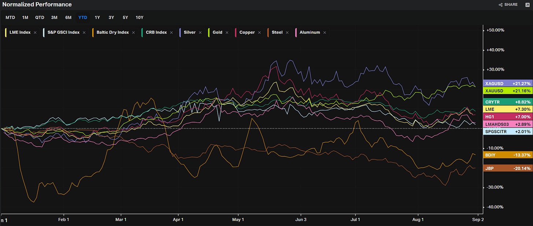Click the XAUUSD +21.16% value tag
The height and width of the screenshot is (226, 533).
click(x=507, y=90)
